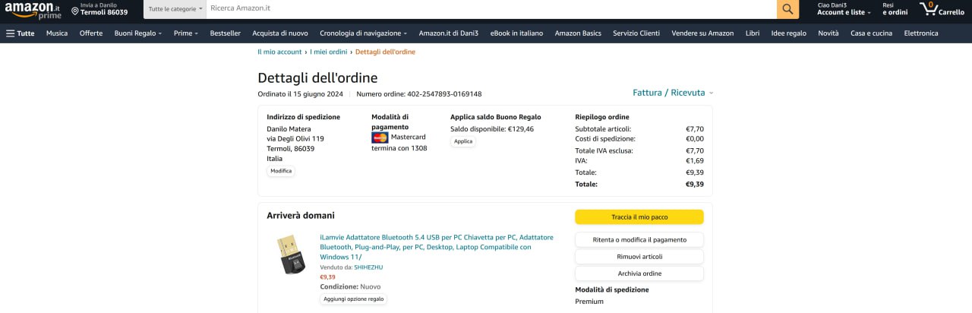Go to Servizio Clienti menu item
Image resolution: width=972 pixels, height=313 pixels.
coord(636,33)
